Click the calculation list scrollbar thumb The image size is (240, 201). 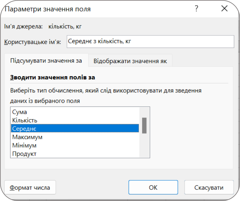(x=144, y=125)
